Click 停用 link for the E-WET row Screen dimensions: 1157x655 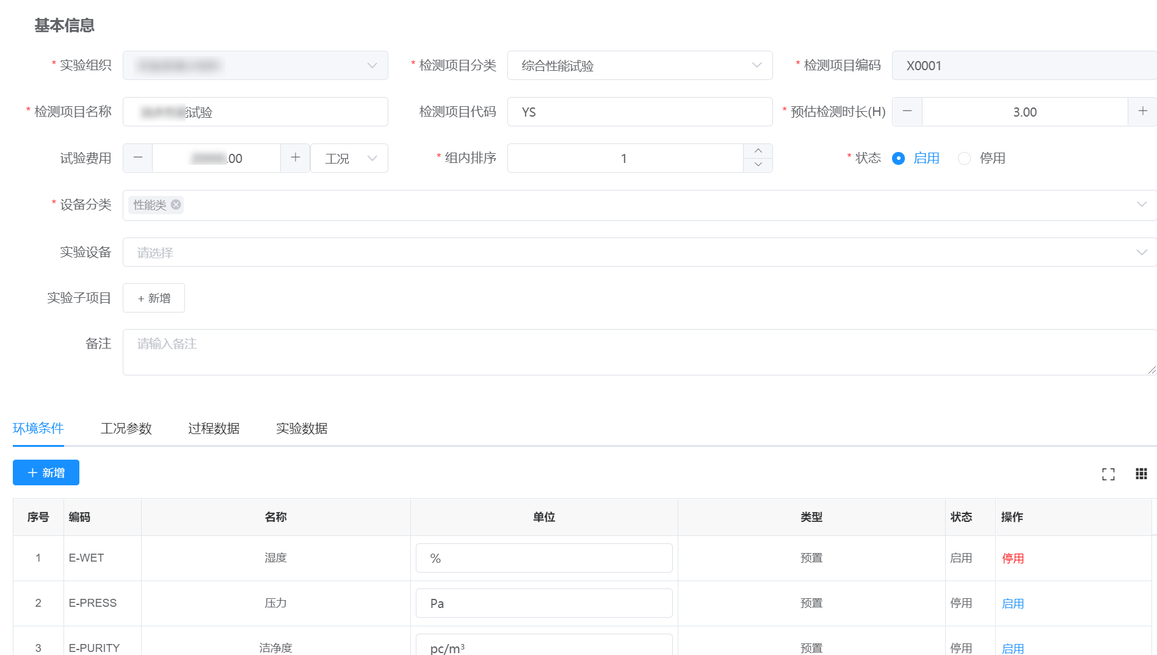pos(1012,558)
